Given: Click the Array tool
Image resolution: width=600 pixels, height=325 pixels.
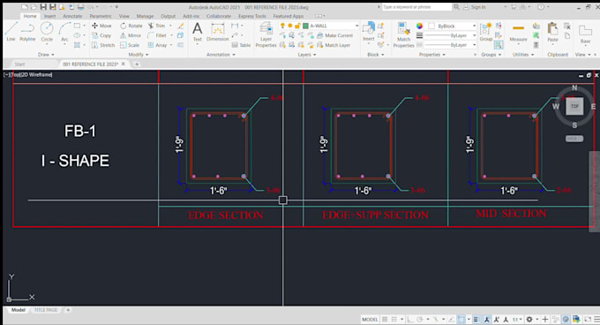Looking at the screenshot, I should click(x=157, y=45).
